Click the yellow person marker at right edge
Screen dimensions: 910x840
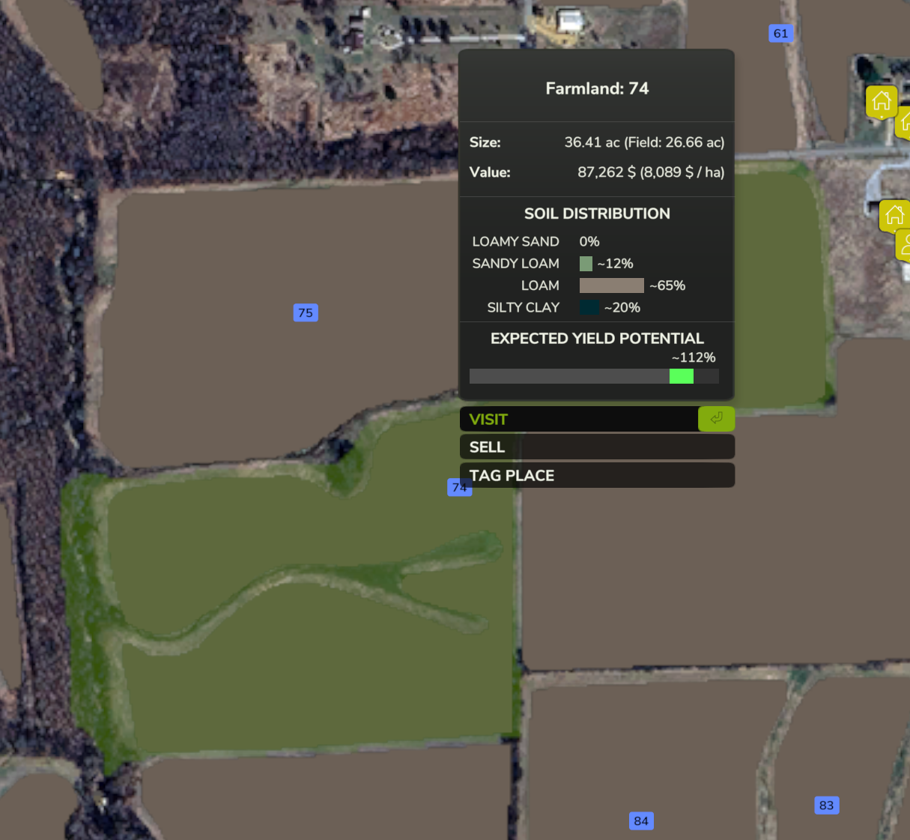click(x=903, y=244)
